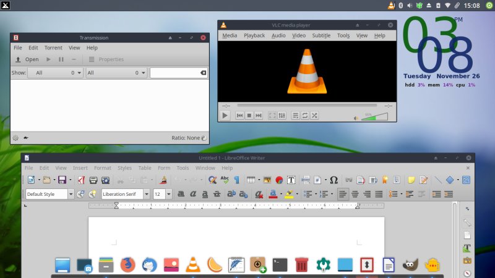This screenshot has width=495, height=278.
Task: Expand the Liberation Serif font name dropdown
Action: [x=147, y=194]
